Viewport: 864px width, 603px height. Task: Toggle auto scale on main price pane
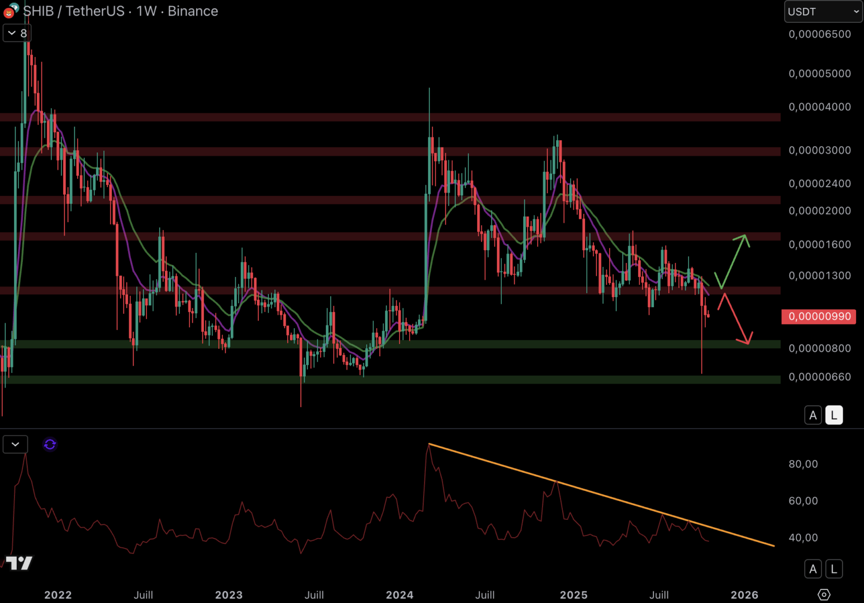point(813,415)
